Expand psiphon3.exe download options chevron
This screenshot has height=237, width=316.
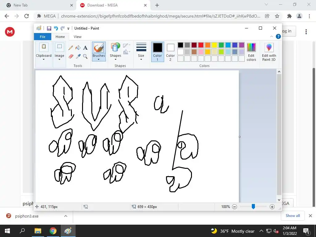click(x=66, y=216)
